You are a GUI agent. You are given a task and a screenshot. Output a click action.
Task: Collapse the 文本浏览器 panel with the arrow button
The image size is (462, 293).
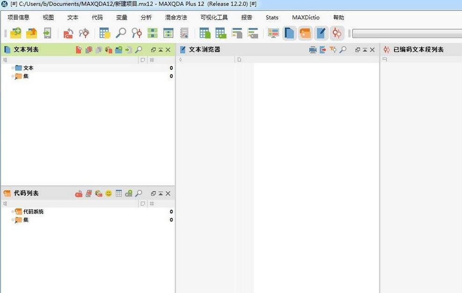(x=365, y=50)
